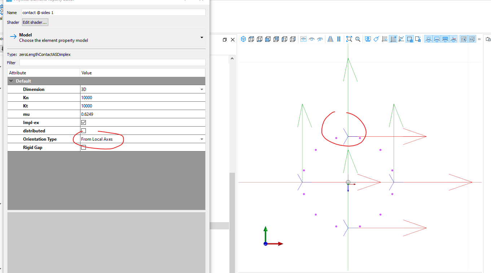
Task: Click the clipboard icon at right edge
Action: click(x=488, y=39)
